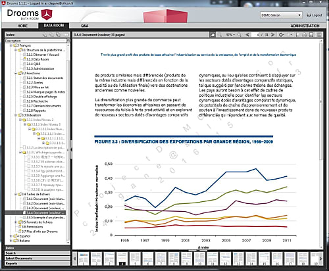Select page 1 thumbnail
This screenshot has width=329, height=271.
click(84, 259)
